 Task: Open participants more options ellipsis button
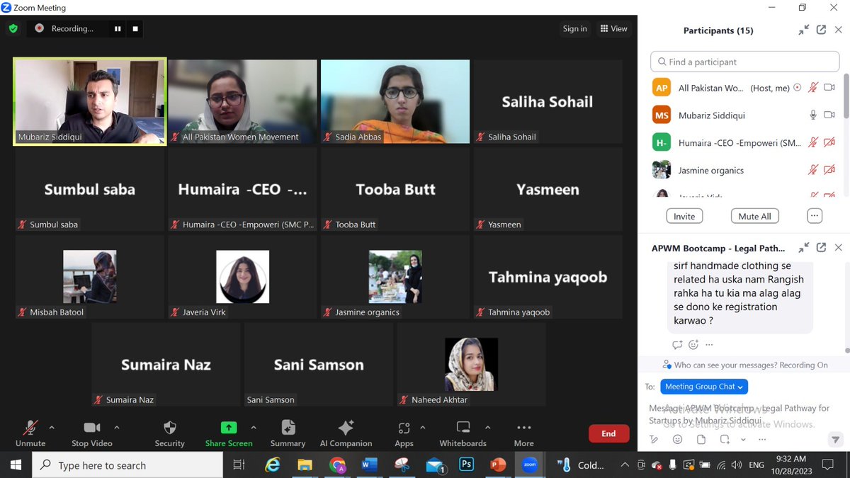[x=814, y=216]
